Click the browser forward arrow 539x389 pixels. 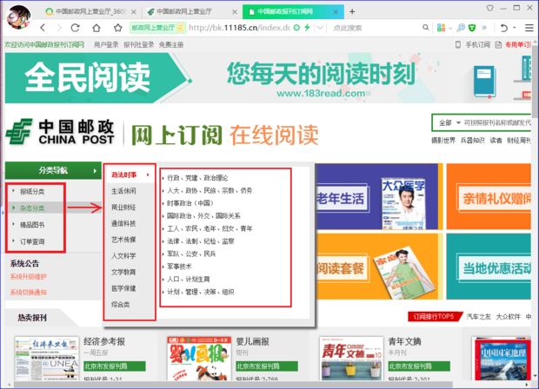pyautogui.click(x=59, y=28)
